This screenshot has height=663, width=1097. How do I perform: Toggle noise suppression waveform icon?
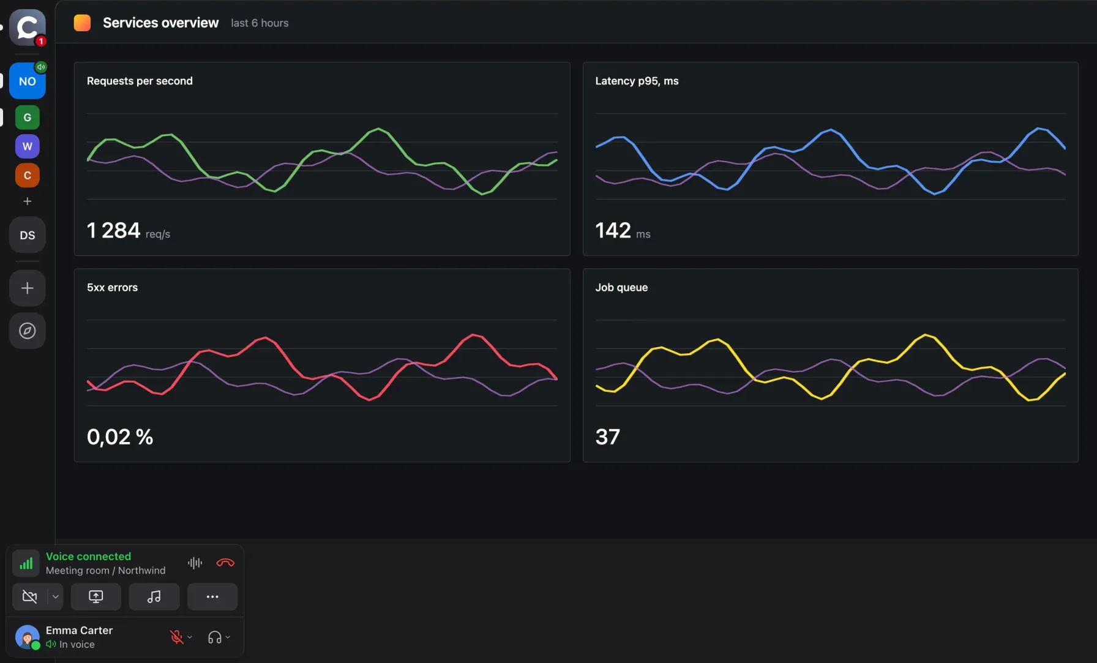[x=195, y=563]
